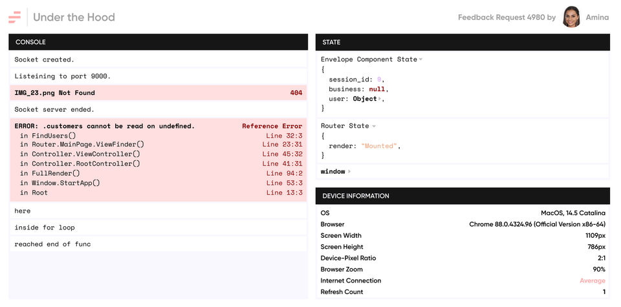The height and width of the screenshot is (307, 621).
Task: Click the Internet Connection Average value
Action: (593, 281)
